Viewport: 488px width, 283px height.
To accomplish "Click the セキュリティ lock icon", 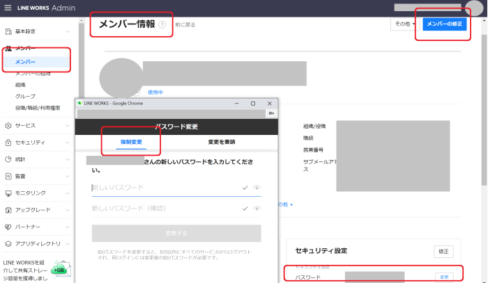I will (8, 143).
